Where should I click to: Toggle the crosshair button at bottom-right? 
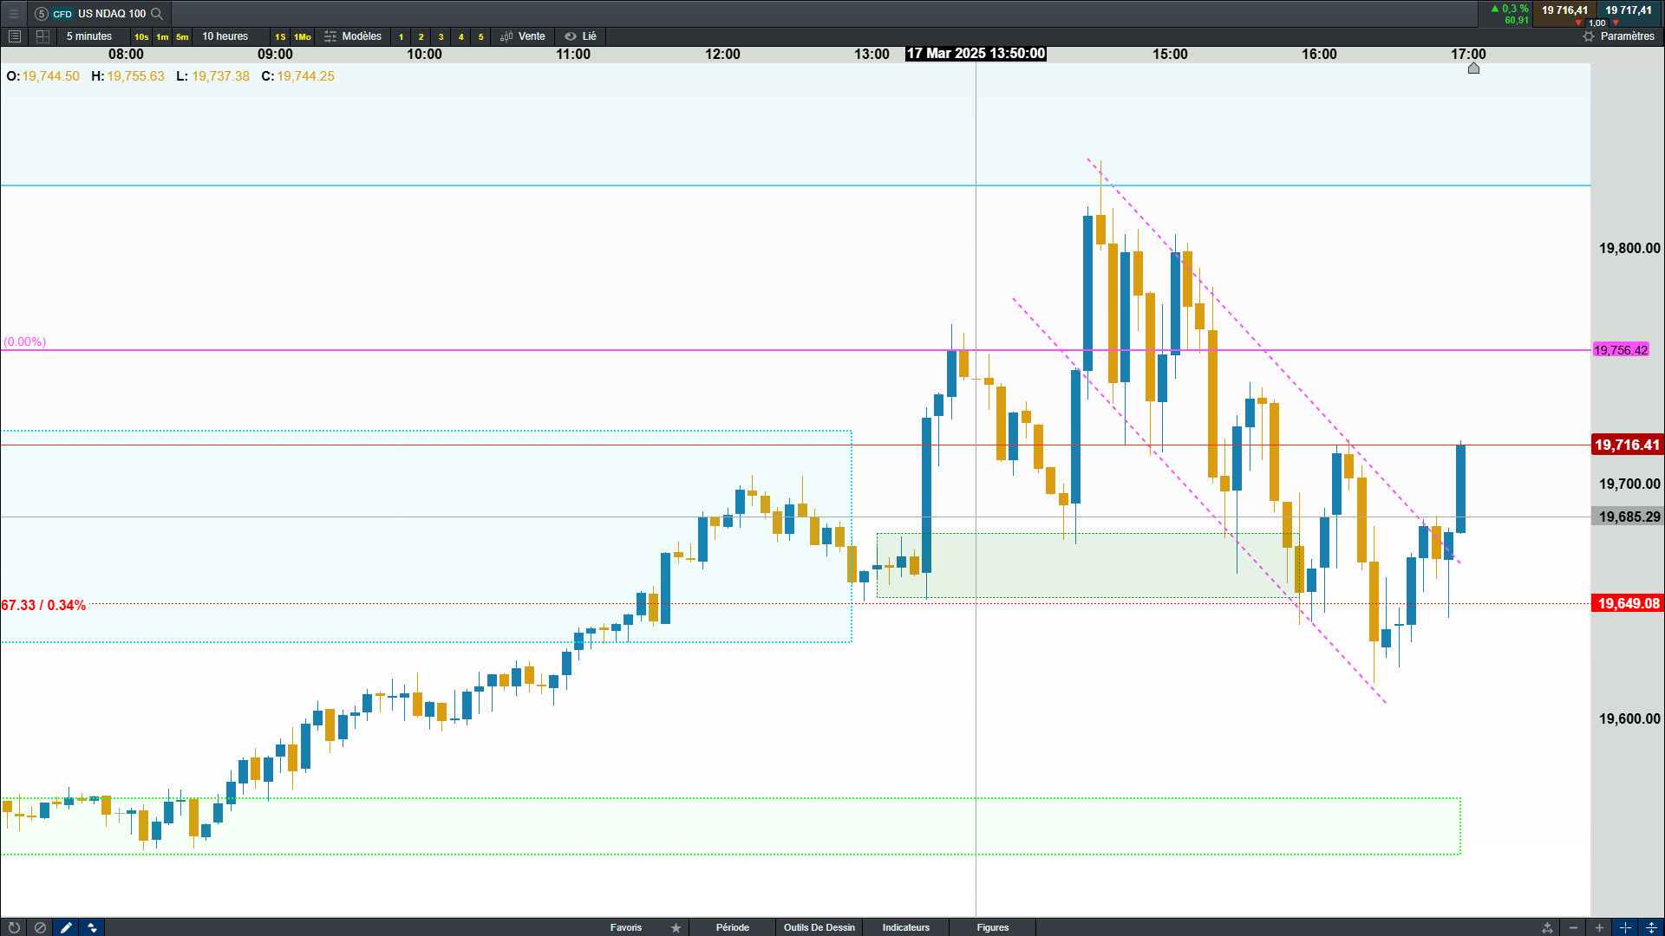pyautogui.click(x=1625, y=927)
